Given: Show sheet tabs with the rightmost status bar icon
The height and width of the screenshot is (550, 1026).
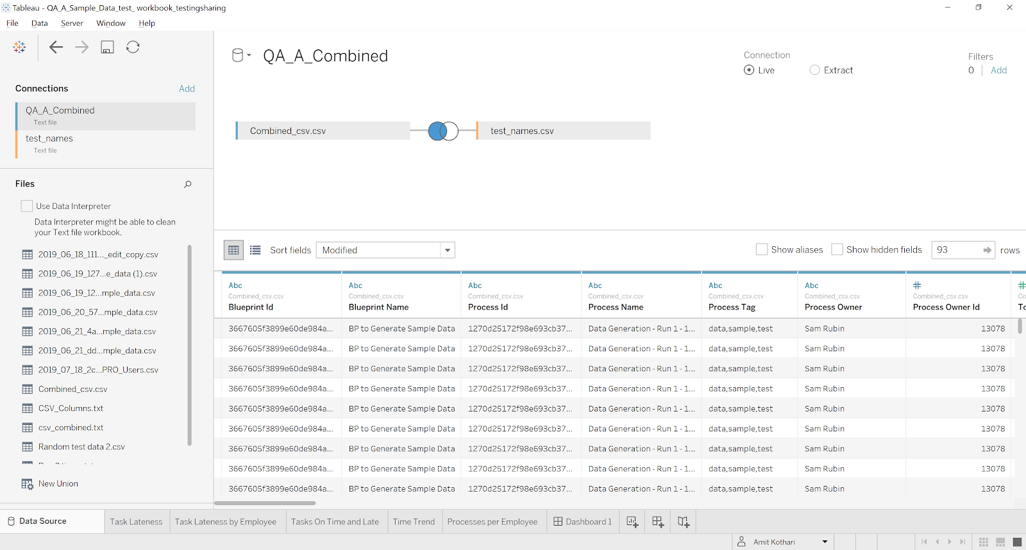Looking at the screenshot, I should pos(1017,542).
